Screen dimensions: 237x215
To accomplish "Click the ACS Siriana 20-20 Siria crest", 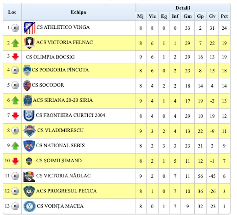I will click(28, 100).
